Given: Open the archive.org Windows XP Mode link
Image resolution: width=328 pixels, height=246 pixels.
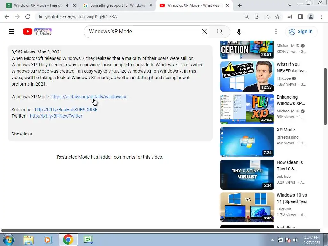Looking at the screenshot, I should pos(90,97).
